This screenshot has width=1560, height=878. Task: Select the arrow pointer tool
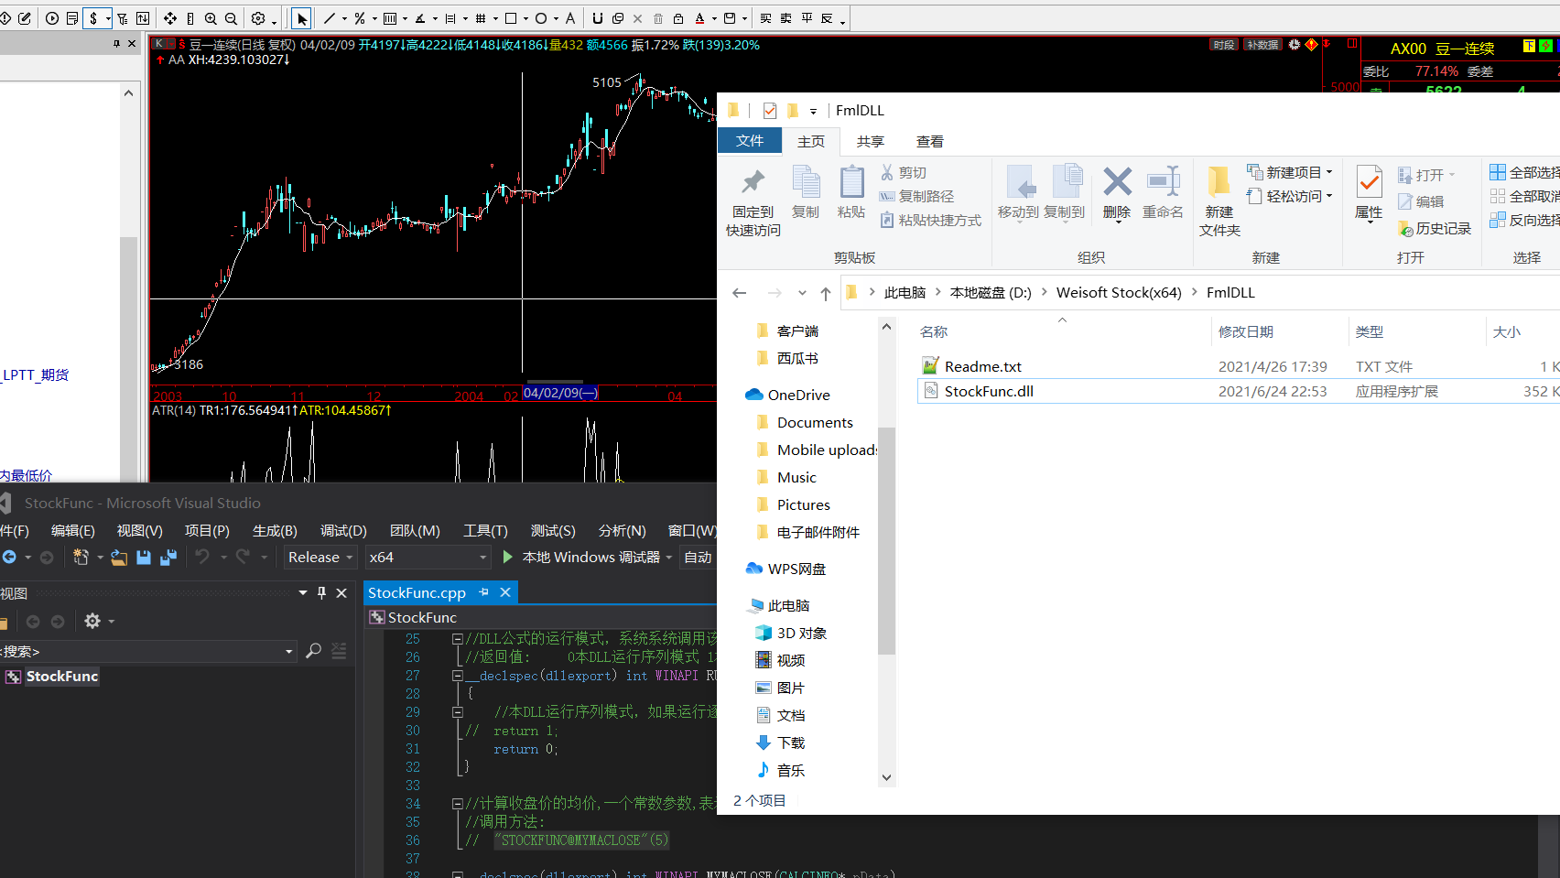(x=301, y=18)
